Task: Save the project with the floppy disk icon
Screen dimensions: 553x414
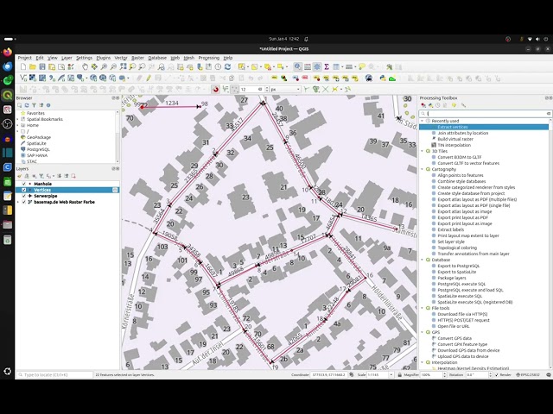Action: coord(42,67)
